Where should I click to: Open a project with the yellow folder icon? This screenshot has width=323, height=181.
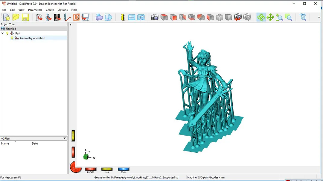click(x=16, y=17)
